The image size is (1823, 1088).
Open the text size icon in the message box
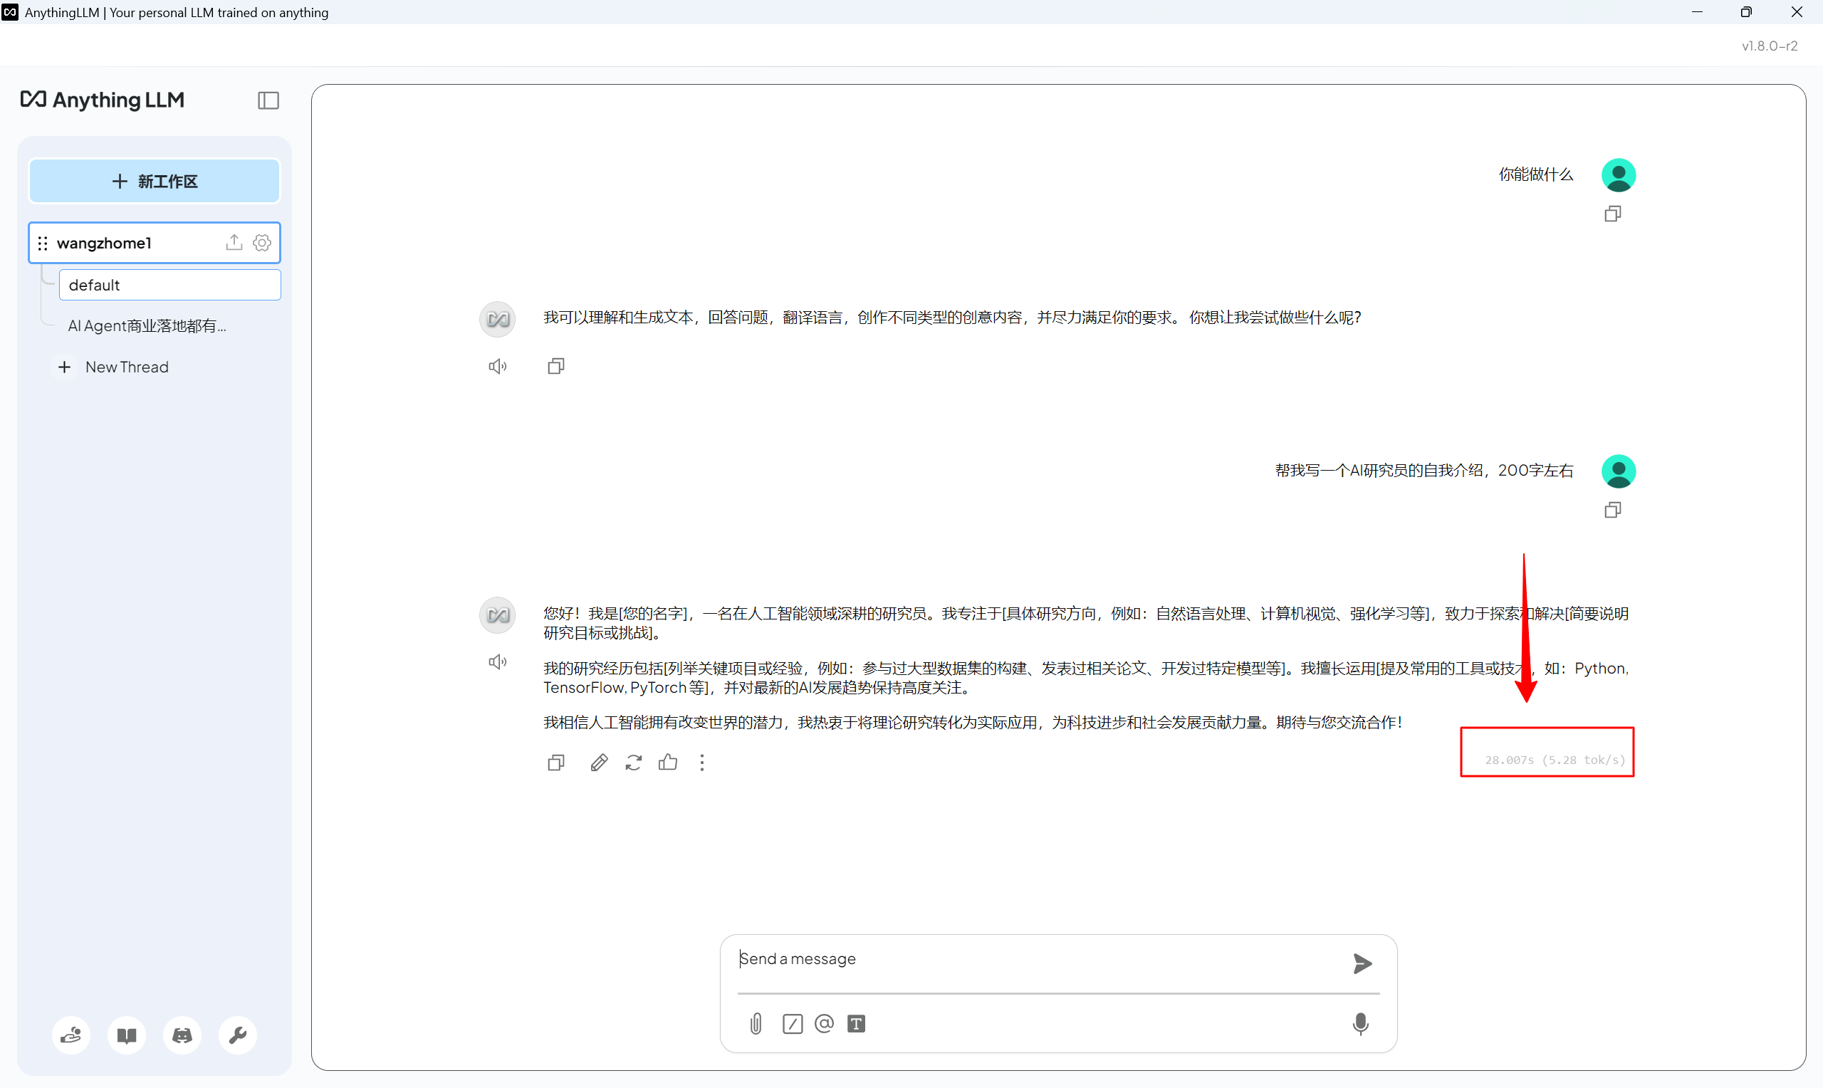click(x=855, y=1022)
